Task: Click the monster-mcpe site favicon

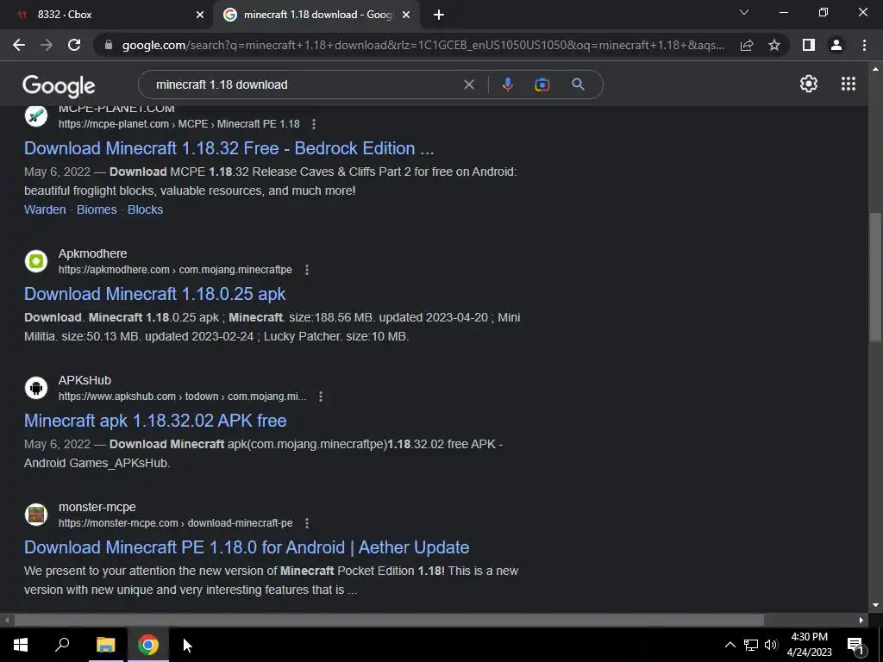Action: tap(36, 515)
